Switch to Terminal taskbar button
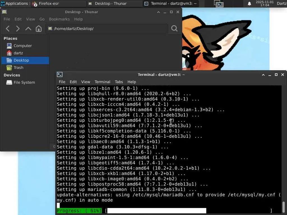Viewport: 287px width, 215px height. click(171, 3)
